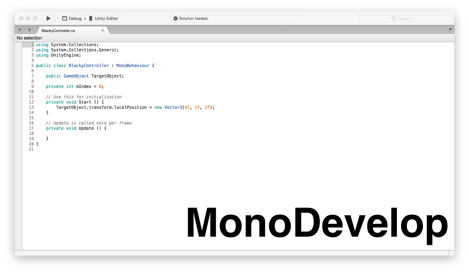Click 'System.Collections.Generic' on line 2
This screenshot has width=469, height=273.
pyautogui.click(x=84, y=50)
